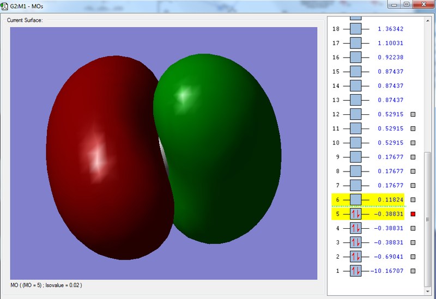Select LUMO orbital box for MO 6
Image resolution: width=436 pixels, height=299 pixels.
click(x=356, y=200)
